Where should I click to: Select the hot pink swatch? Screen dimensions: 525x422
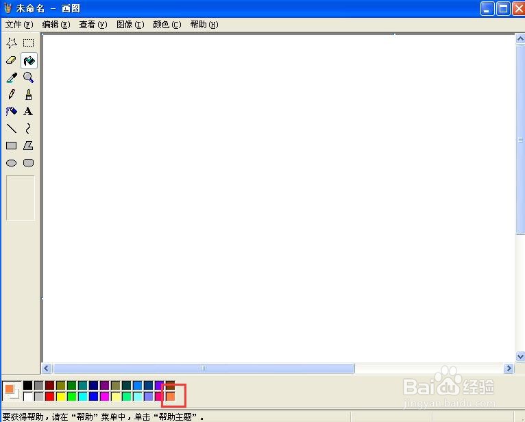[160, 397]
